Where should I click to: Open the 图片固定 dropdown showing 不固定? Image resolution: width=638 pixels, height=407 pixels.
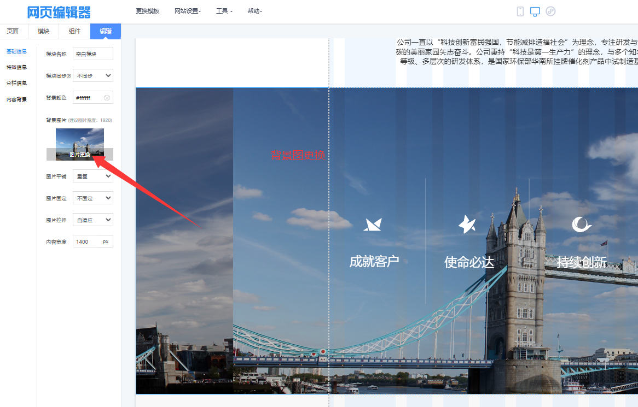pyautogui.click(x=93, y=198)
